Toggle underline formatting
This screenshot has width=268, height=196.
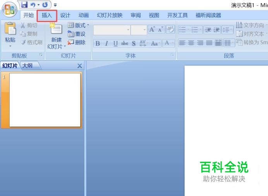pyautogui.click(x=115, y=43)
